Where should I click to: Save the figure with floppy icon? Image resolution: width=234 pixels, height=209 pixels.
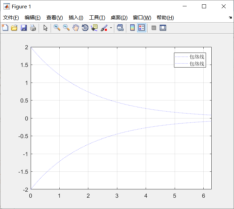coord(24,28)
